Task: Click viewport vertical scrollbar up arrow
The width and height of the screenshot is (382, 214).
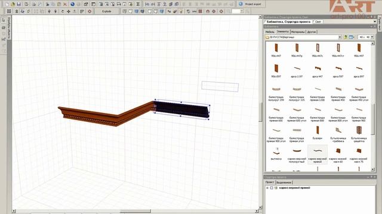Action: pyautogui.click(x=260, y=17)
